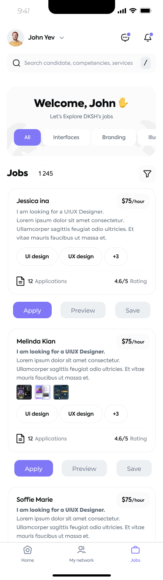Preview Melinda Kian's job posting
Viewport: 163px width, 580px height.
(84, 469)
